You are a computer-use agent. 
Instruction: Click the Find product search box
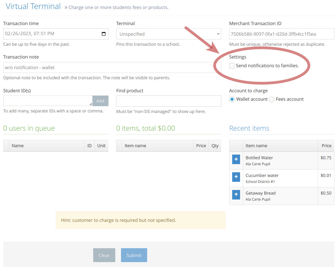pos(168,101)
